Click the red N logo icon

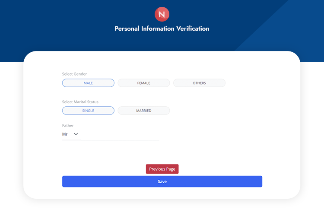pos(162,14)
